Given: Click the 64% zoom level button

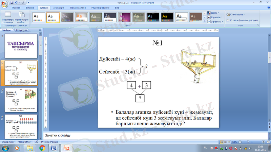Looking at the screenshot, I should click(234, 142).
